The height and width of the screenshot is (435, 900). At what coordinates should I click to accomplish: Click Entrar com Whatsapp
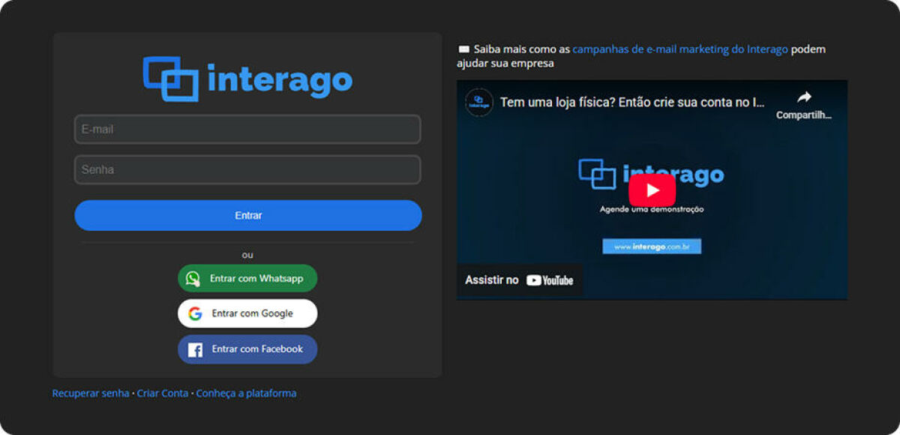[247, 278]
